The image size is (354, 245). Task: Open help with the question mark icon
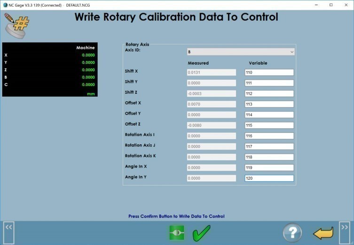[x=292, y=233]
